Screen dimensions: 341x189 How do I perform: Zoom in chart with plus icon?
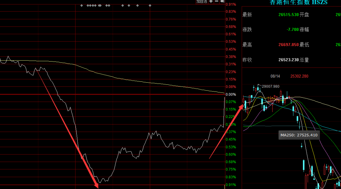211,2
